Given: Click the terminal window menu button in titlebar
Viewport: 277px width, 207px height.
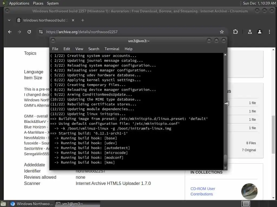Looking at the screenshot, I should pyautogui.click(x=53, y=41).
